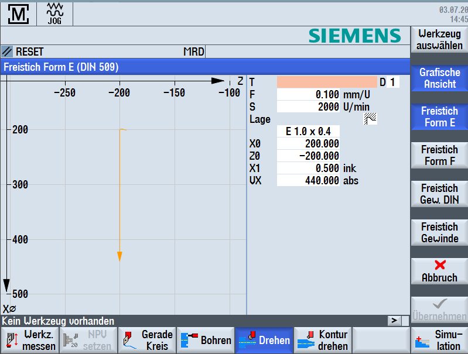Click the U/min spindle unit label
The width and height of the screenshot is (468, 354).
coord(356,106)
